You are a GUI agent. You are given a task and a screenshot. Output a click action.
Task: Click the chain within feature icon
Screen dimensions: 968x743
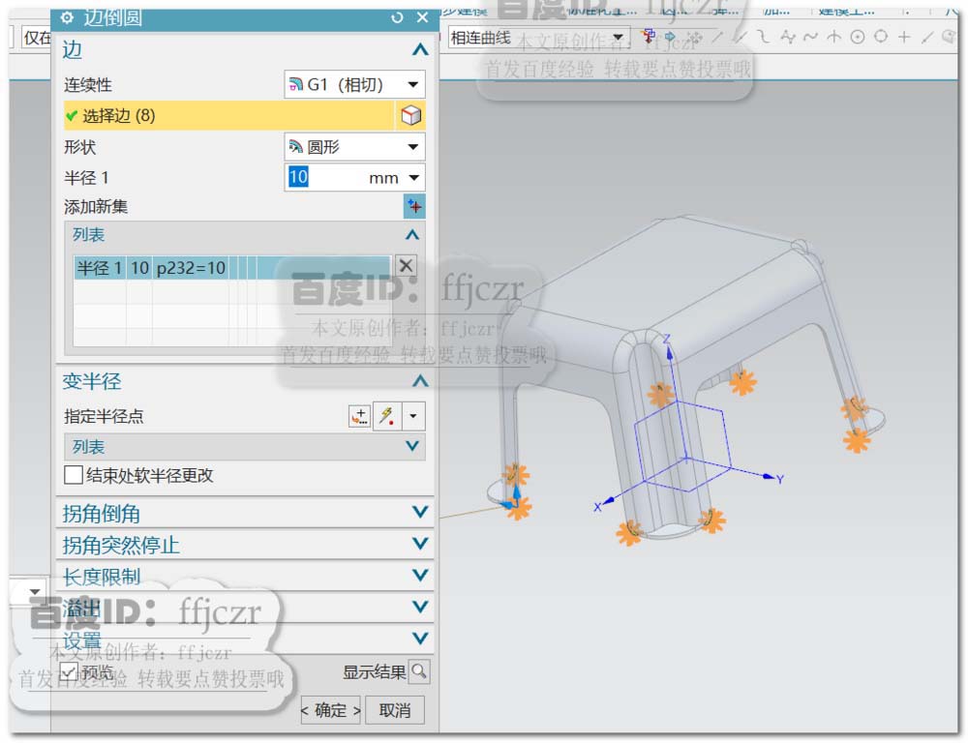click(x=694, y=37)
